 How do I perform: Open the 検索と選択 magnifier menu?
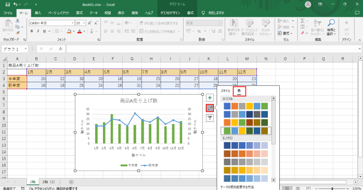(331, 27)
